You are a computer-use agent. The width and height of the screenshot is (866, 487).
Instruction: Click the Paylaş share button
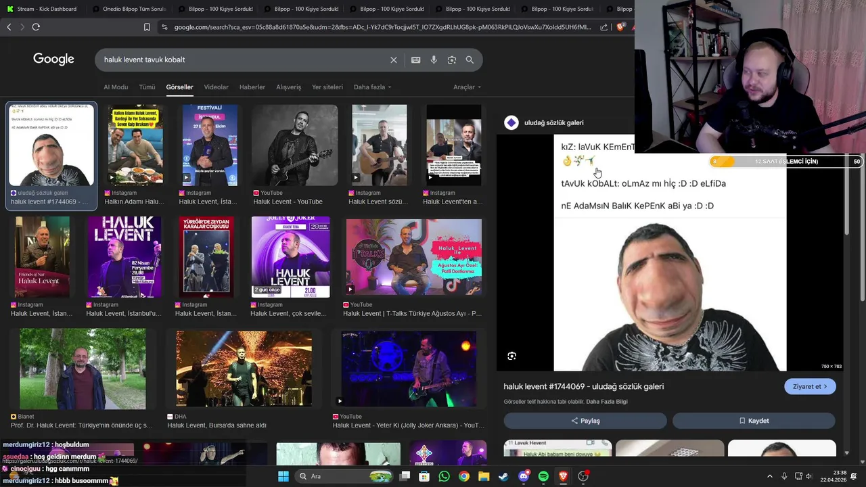tap(585, 421)
